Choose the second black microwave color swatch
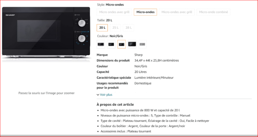258x137 pixels. click(111, 44)
